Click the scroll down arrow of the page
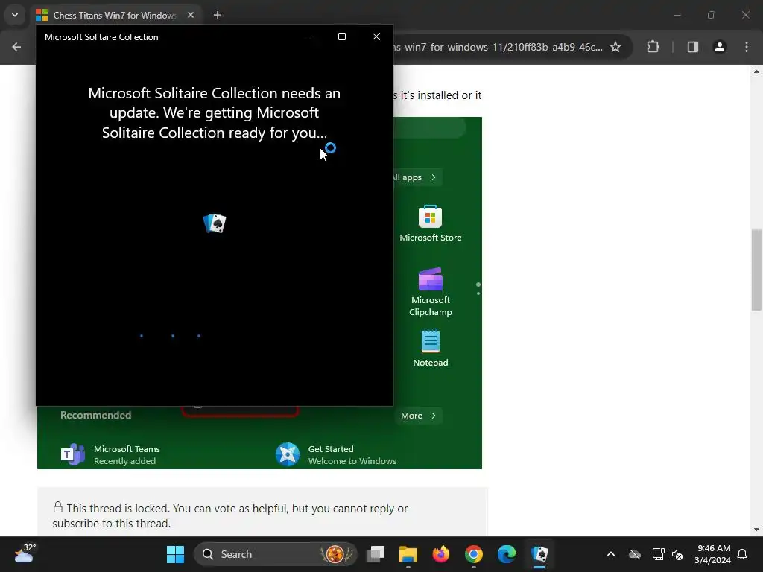The image size is (763, 572). tap(756, 530)
